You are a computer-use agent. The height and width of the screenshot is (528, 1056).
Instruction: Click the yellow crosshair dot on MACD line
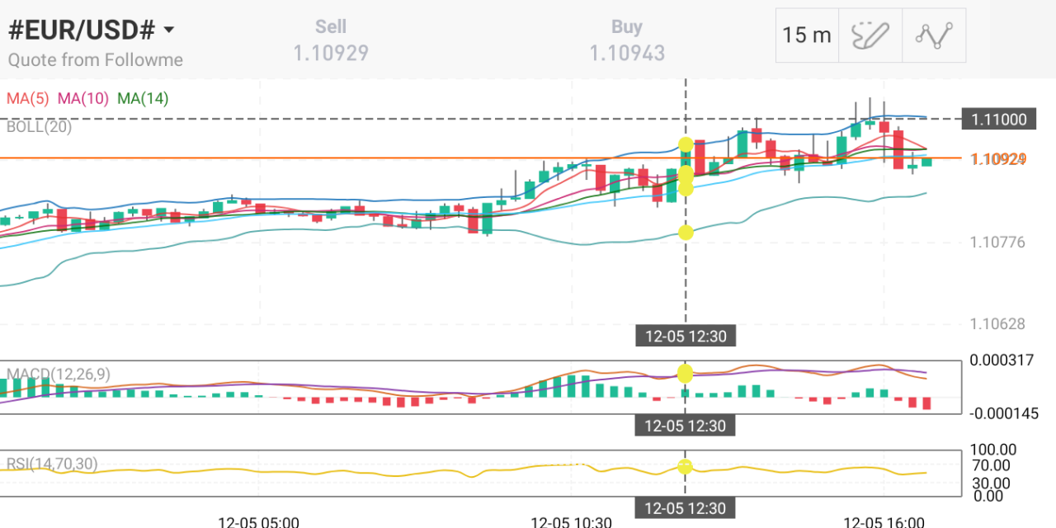685,373
